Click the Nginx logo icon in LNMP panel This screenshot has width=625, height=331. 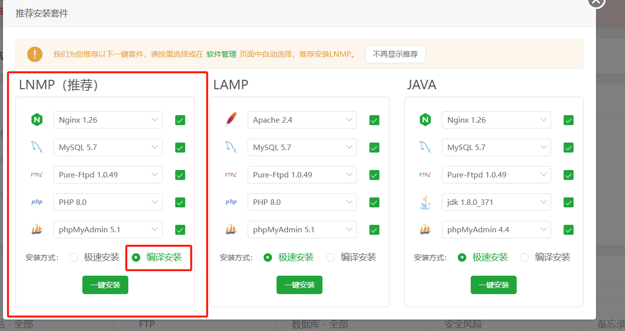[36, 120]
